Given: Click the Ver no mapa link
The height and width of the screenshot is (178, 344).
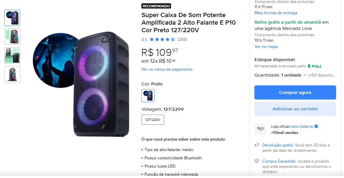Looking at the screenshot, I should [266, 47].
